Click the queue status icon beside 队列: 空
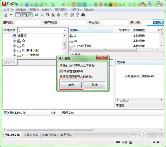This screenshot has height=147, width=166. point(118,142)
